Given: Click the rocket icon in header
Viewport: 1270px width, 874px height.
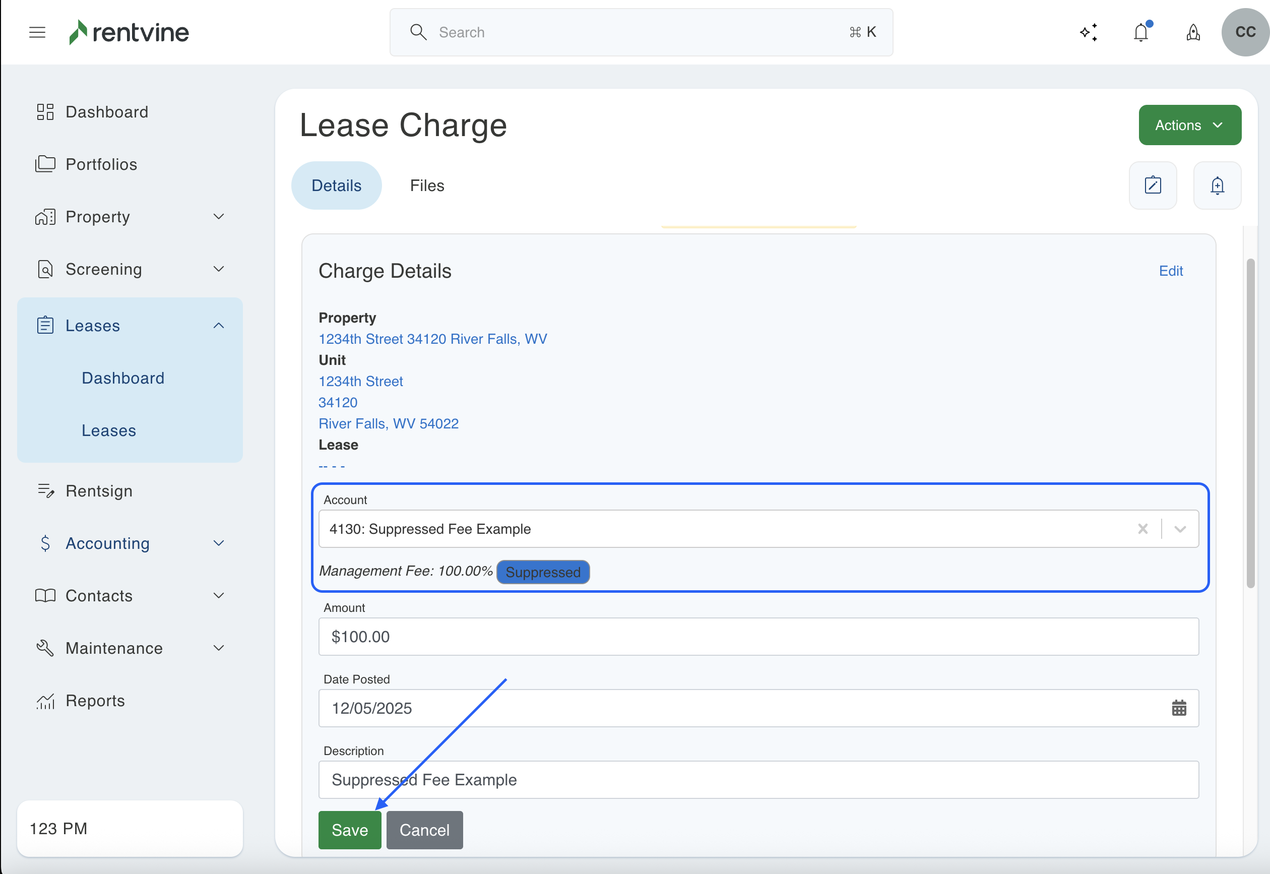Looking at the screenshot, I should (x=1193, y=33).
